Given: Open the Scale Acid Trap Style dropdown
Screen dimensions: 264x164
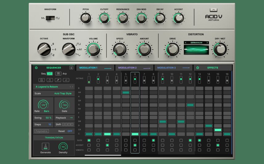Looking at the screenshot, I should click(x=54, y=93).
